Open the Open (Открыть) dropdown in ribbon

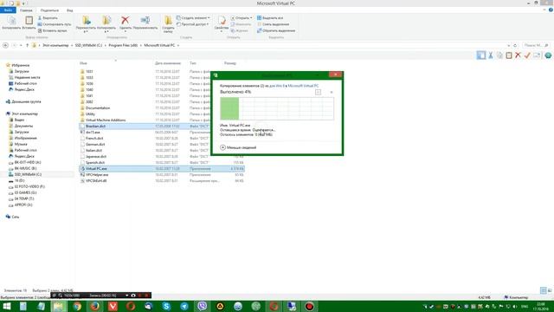point(242,17)
